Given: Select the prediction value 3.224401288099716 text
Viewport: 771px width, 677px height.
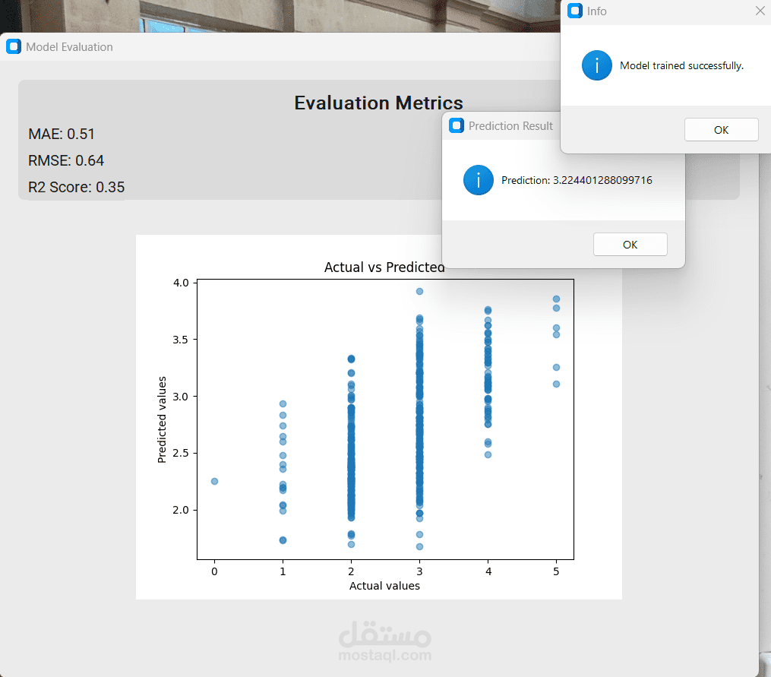Looking at the screenshot, I should point(577,180).
